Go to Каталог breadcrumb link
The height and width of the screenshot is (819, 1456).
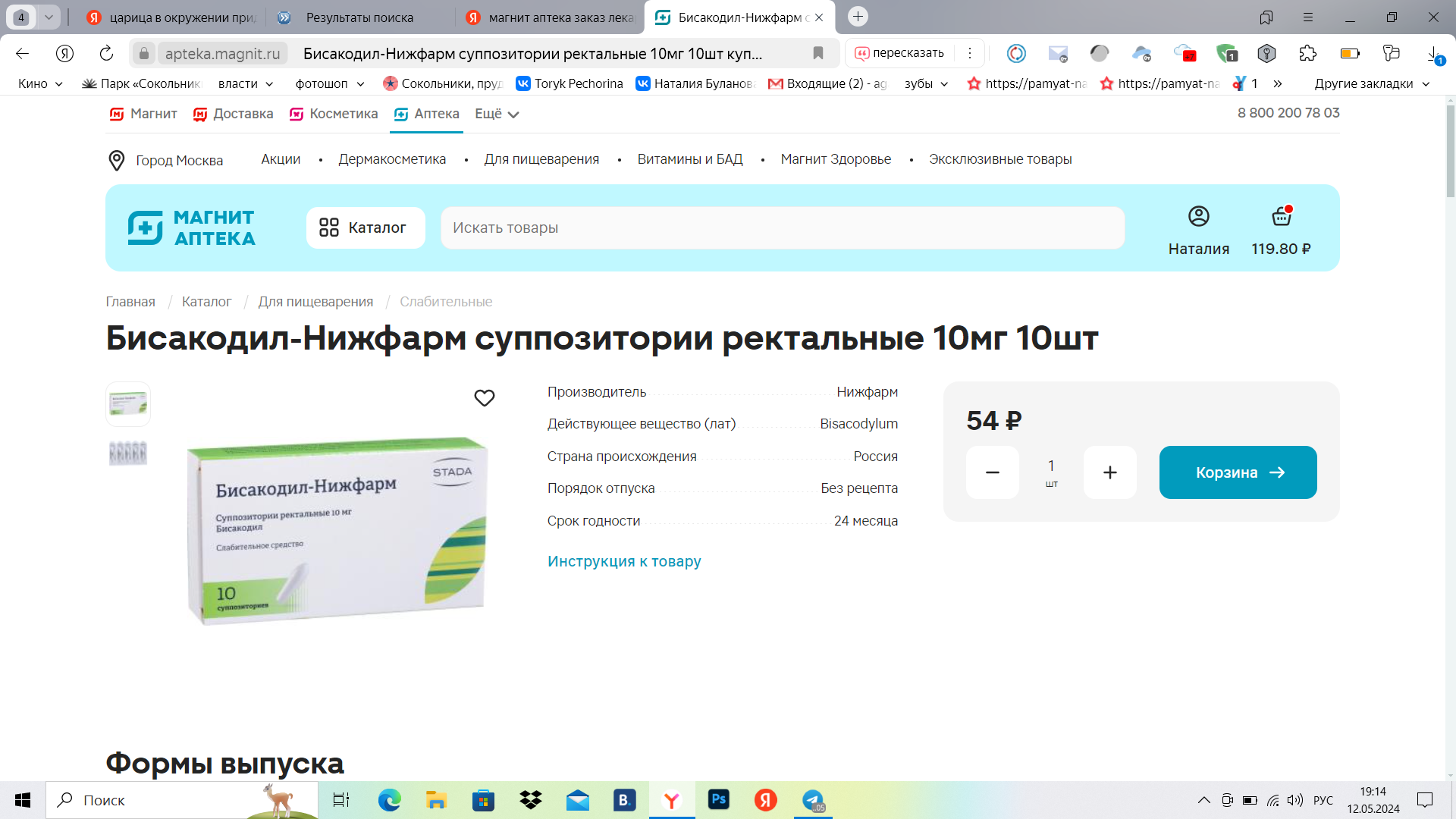(x=206, y=302)
